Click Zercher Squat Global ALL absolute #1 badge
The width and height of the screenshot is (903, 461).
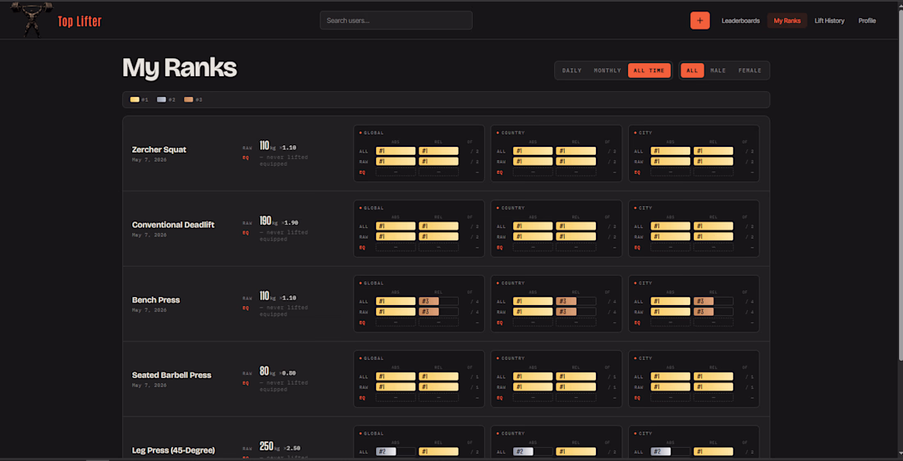coord(396,151)
